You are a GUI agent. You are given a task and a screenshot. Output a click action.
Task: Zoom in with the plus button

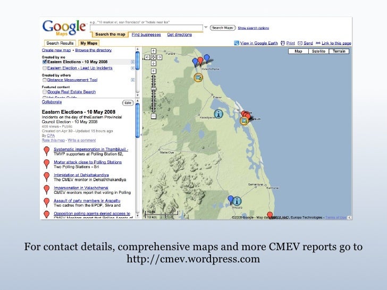click(154, 71)
